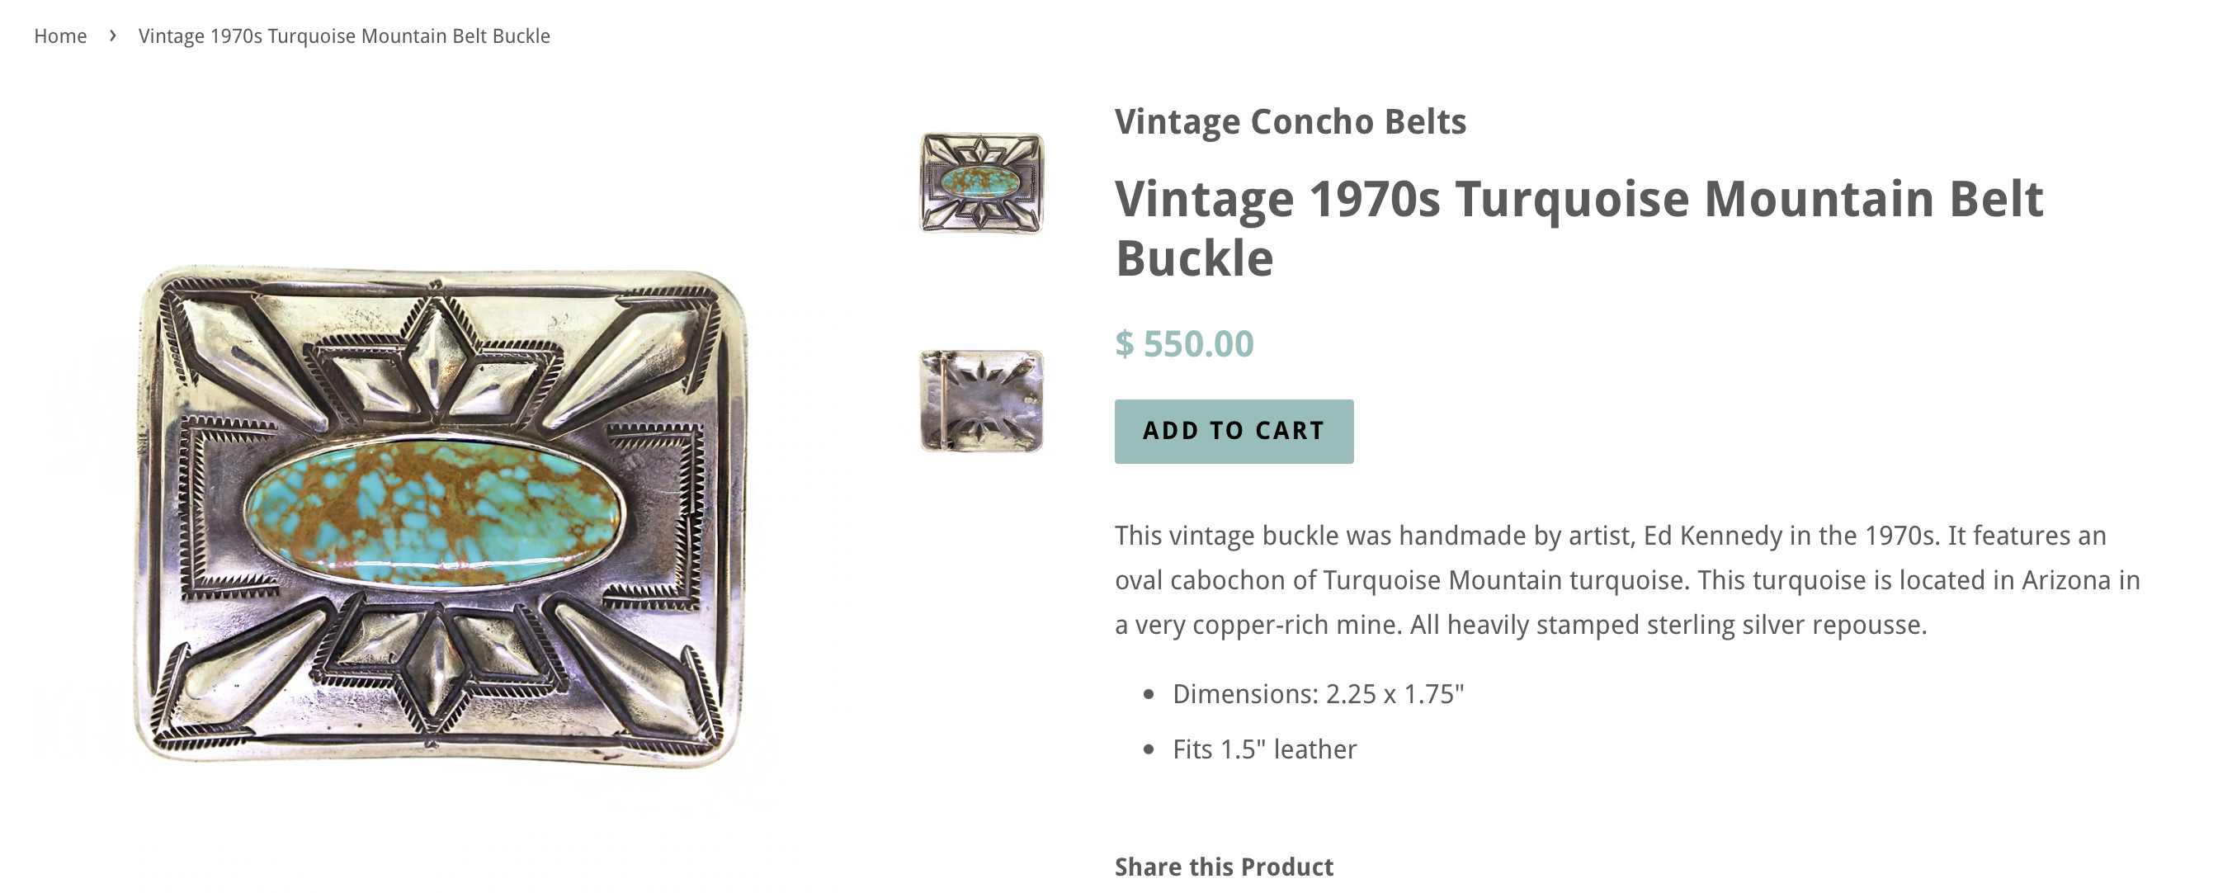The height and width of the screenshot is (893, 2218).
Task: Click the Vintage Concho Belts vendor heading
Action: [1290, 121]
